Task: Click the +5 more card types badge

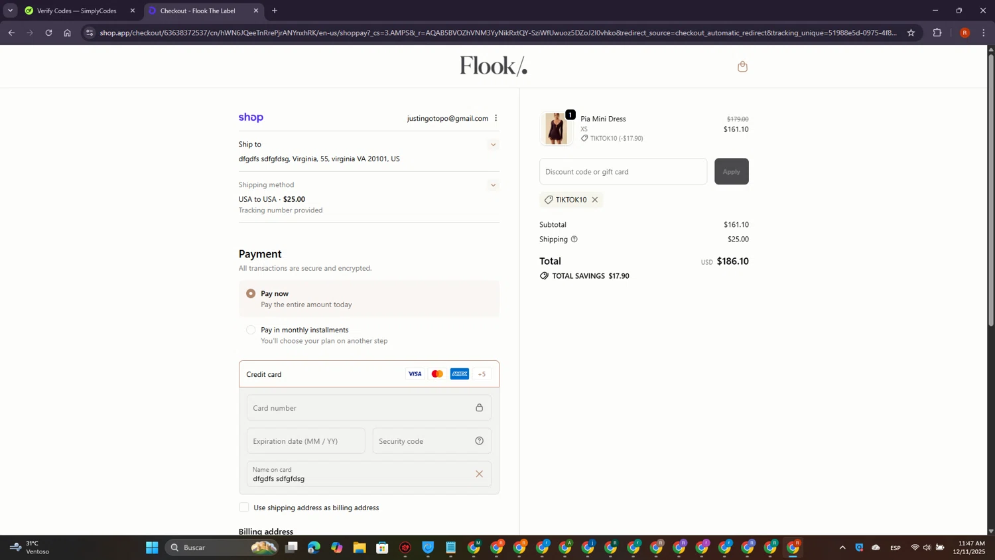Action: click(482, 374)
